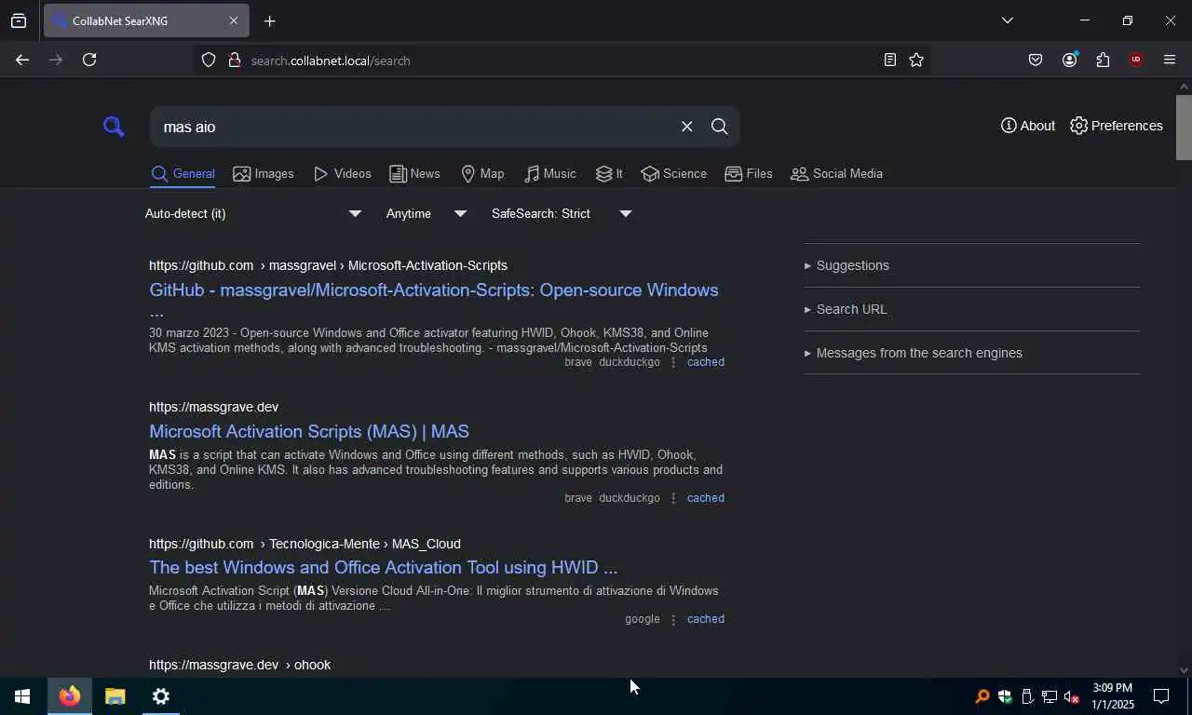Submit search with magnifier button
The height and width of the screenshot is (715, 1192).
719,127
